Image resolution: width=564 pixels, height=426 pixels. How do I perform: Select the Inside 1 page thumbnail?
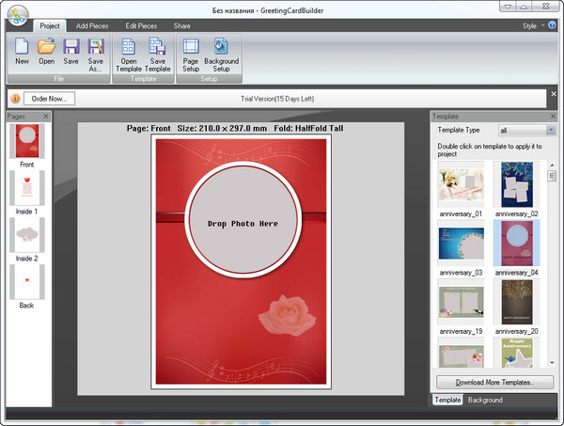tap(26, 188)
